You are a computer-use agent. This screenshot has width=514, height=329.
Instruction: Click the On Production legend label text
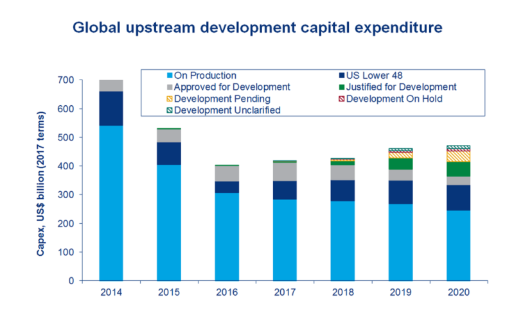click(x=206, y=76)
